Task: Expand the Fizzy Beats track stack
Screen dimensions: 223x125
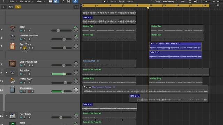Action: [x=6, y=116]
